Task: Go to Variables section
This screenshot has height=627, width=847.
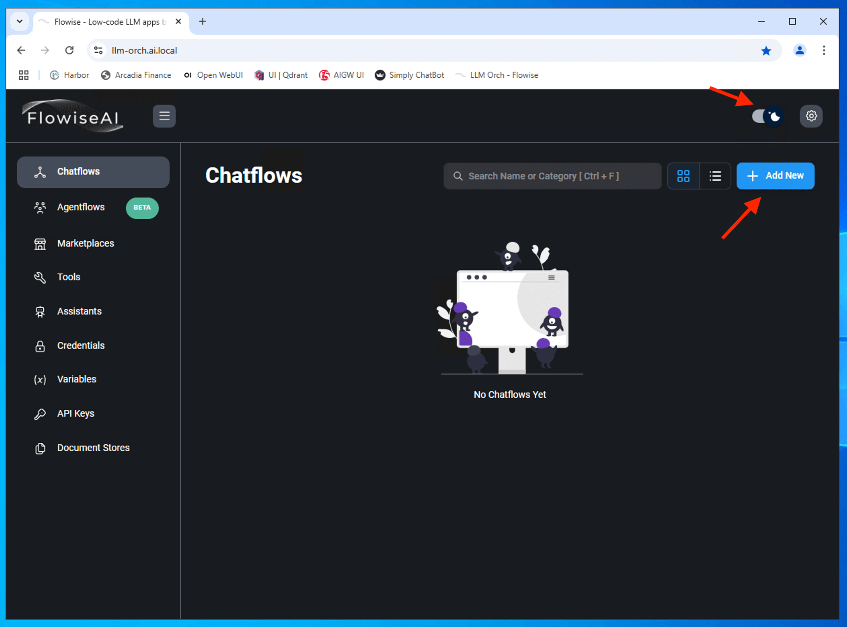Action: coord(77,379)
